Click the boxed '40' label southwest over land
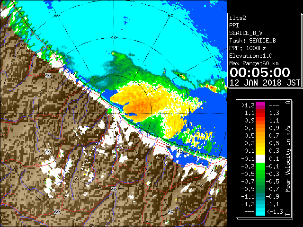Image resolution: width=303 pixels, height=227 pixels. 48,151
